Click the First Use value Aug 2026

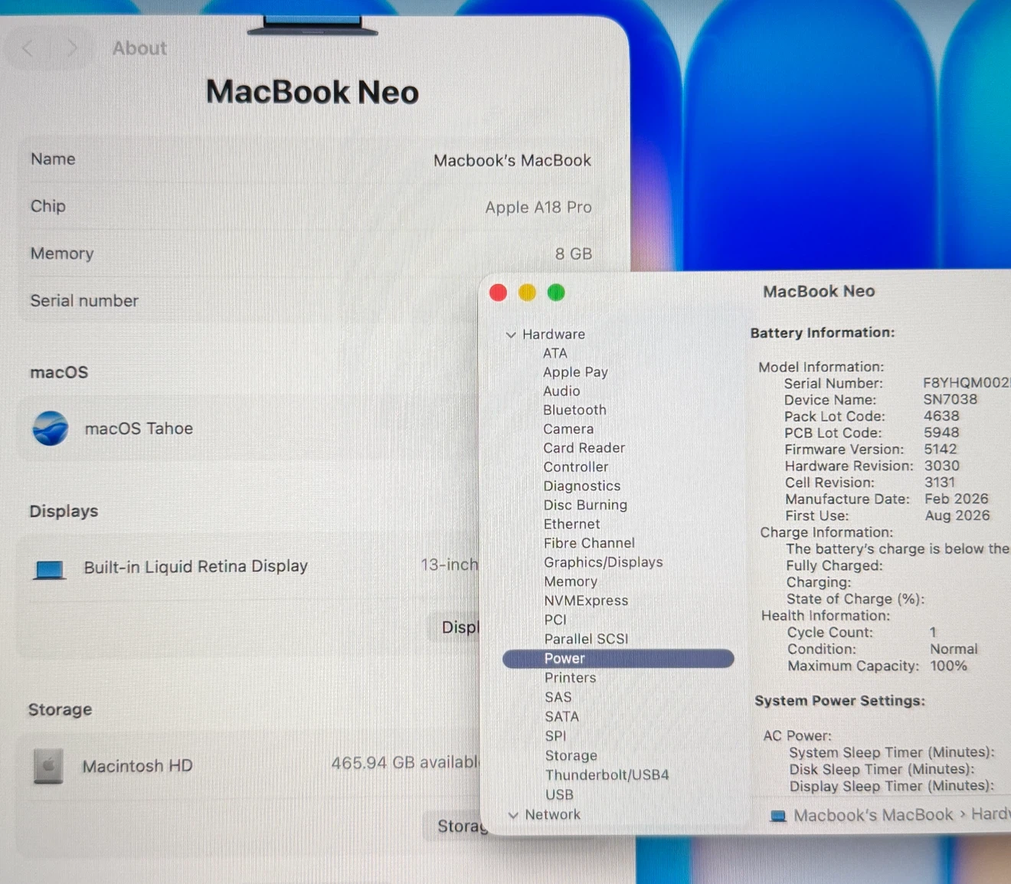click(957, 516)
